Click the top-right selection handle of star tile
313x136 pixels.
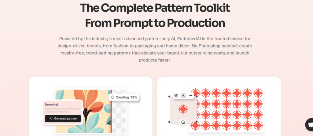197,96
